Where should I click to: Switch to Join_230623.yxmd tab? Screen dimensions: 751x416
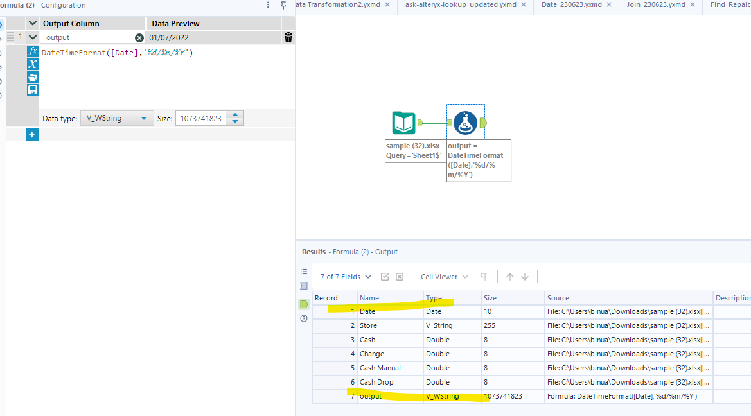[x=656, y=4]
